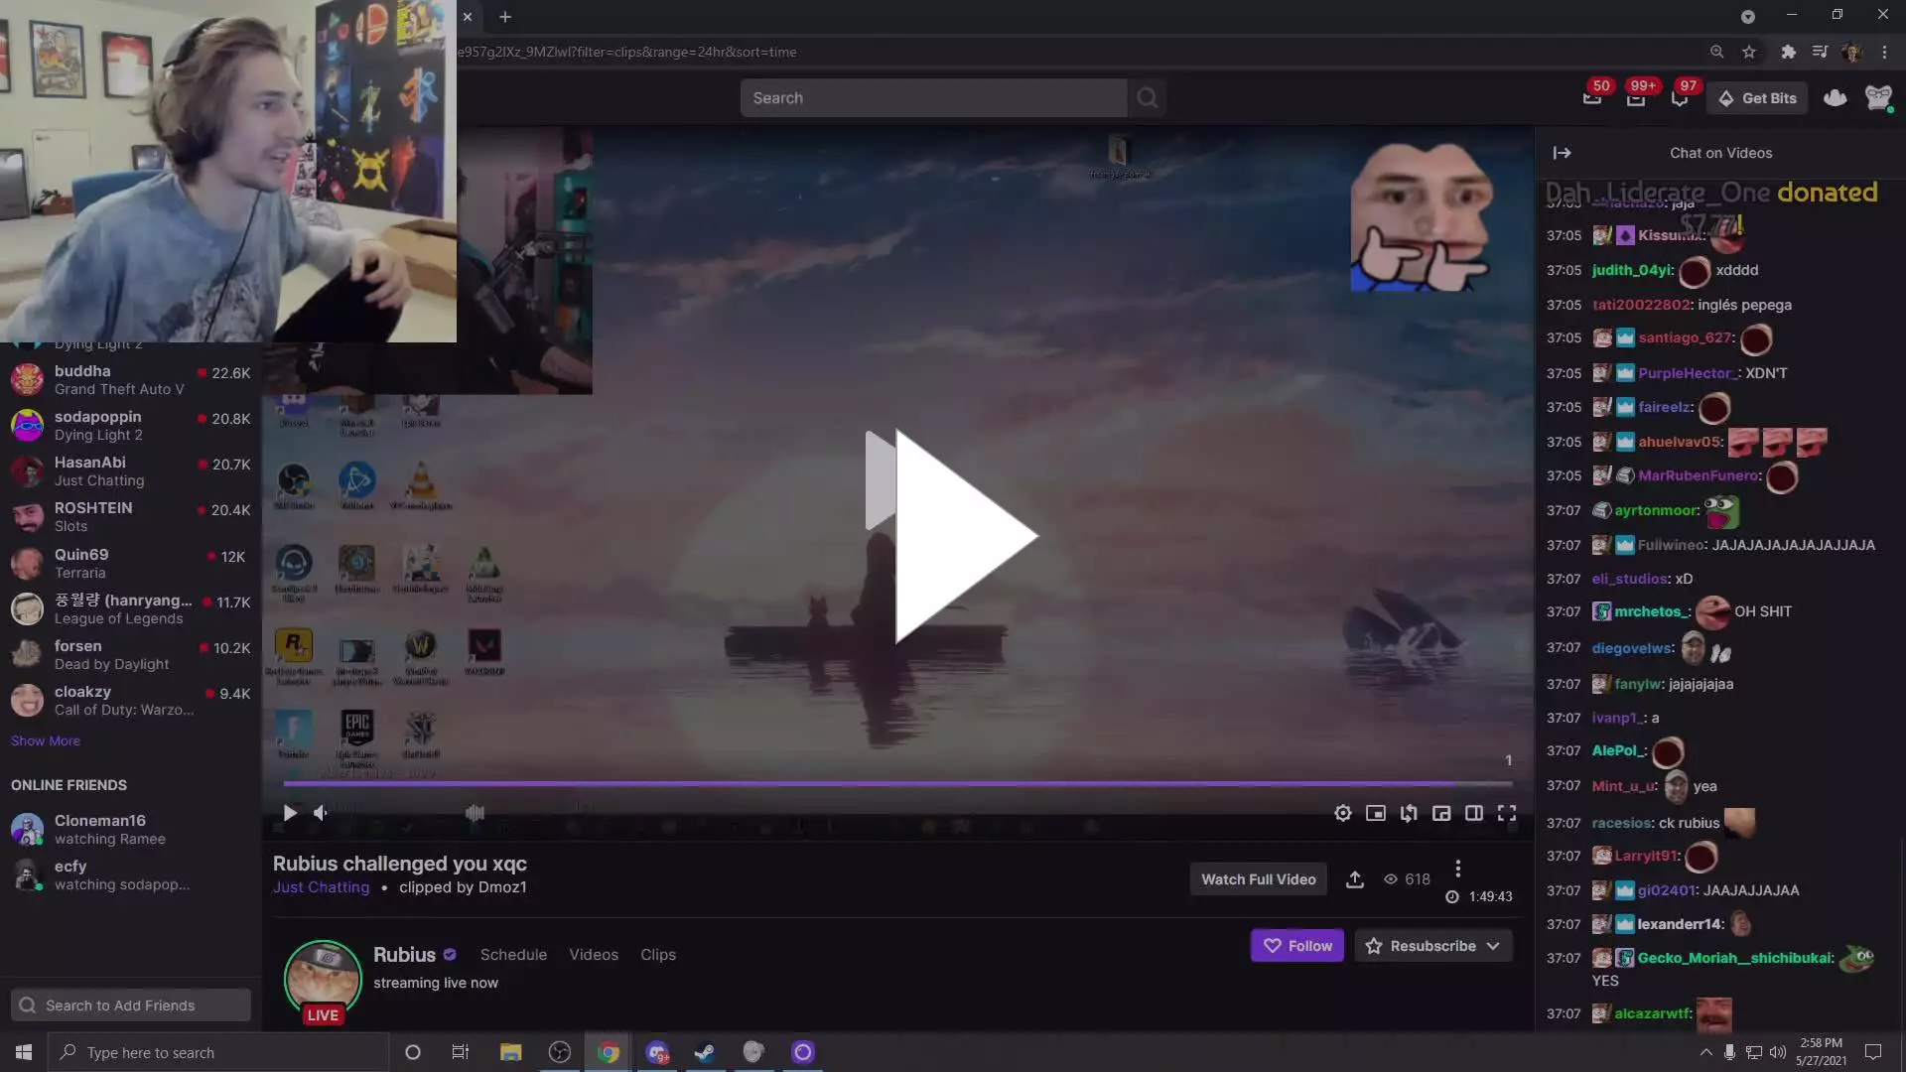This screenshot has height=1072, width=1906.
Task: Open browser extensions puzzle icon
Action: (x=1788, y=52)
